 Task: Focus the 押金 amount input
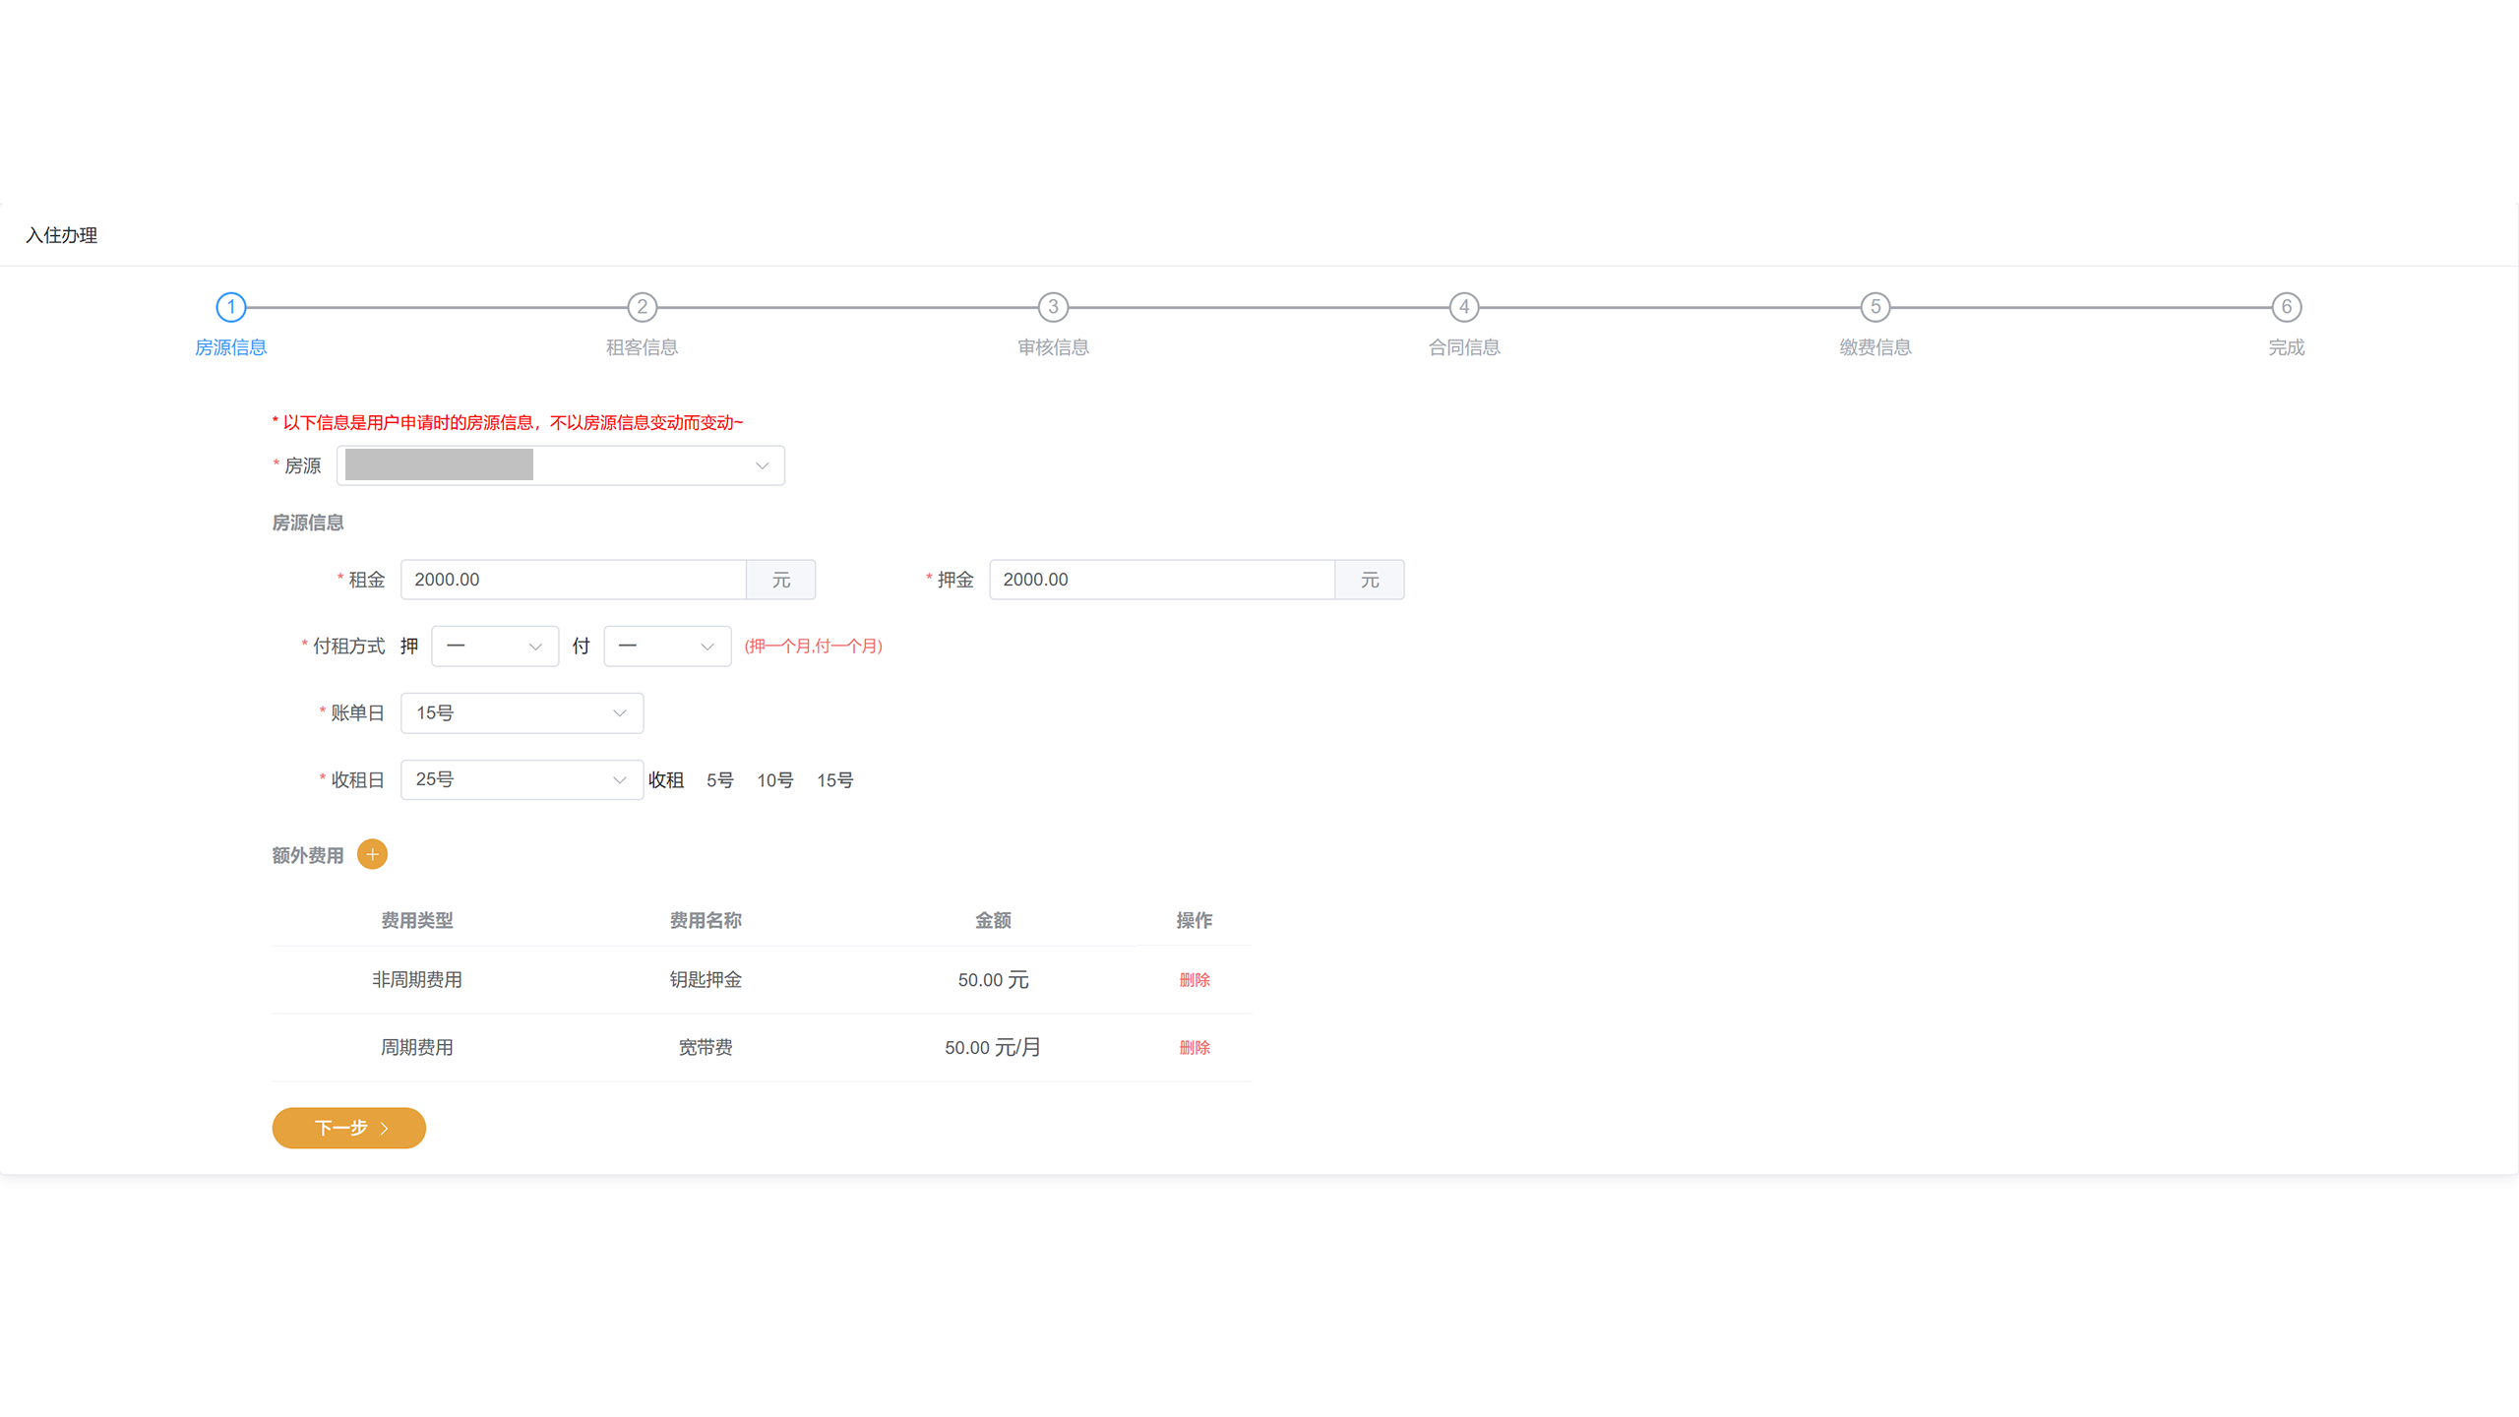(1161, 580)
